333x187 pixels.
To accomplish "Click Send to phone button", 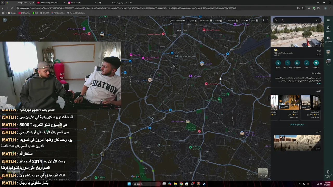I will [x=287, y=63].
